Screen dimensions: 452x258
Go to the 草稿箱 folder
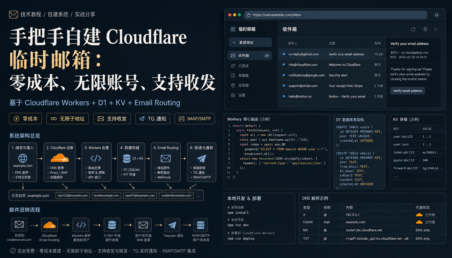(250, 75)
